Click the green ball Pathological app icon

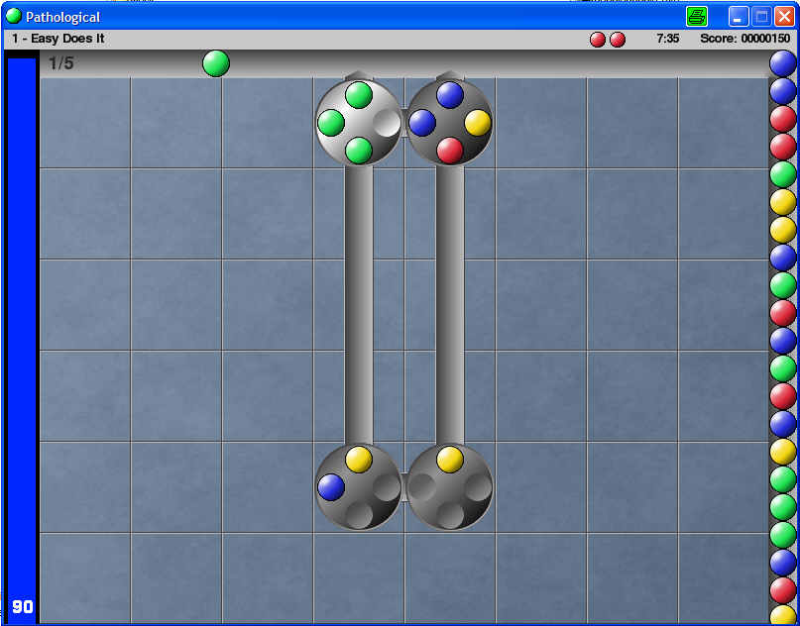13,16
